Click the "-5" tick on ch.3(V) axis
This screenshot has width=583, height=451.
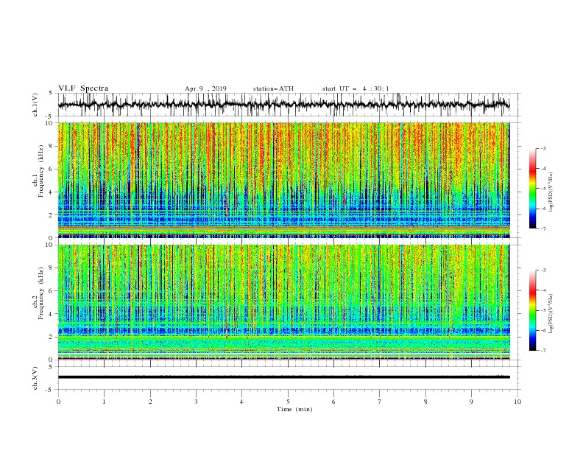50,390
